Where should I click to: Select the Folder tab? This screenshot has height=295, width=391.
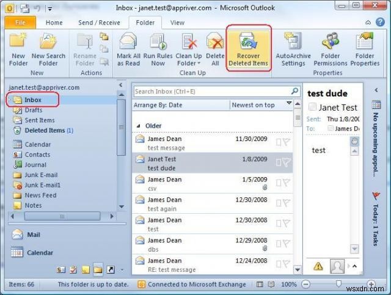145,23
